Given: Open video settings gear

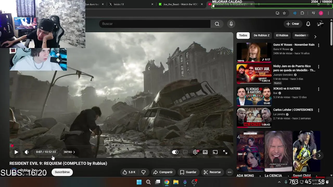Looking at the screenshot, I should [195, 152].
